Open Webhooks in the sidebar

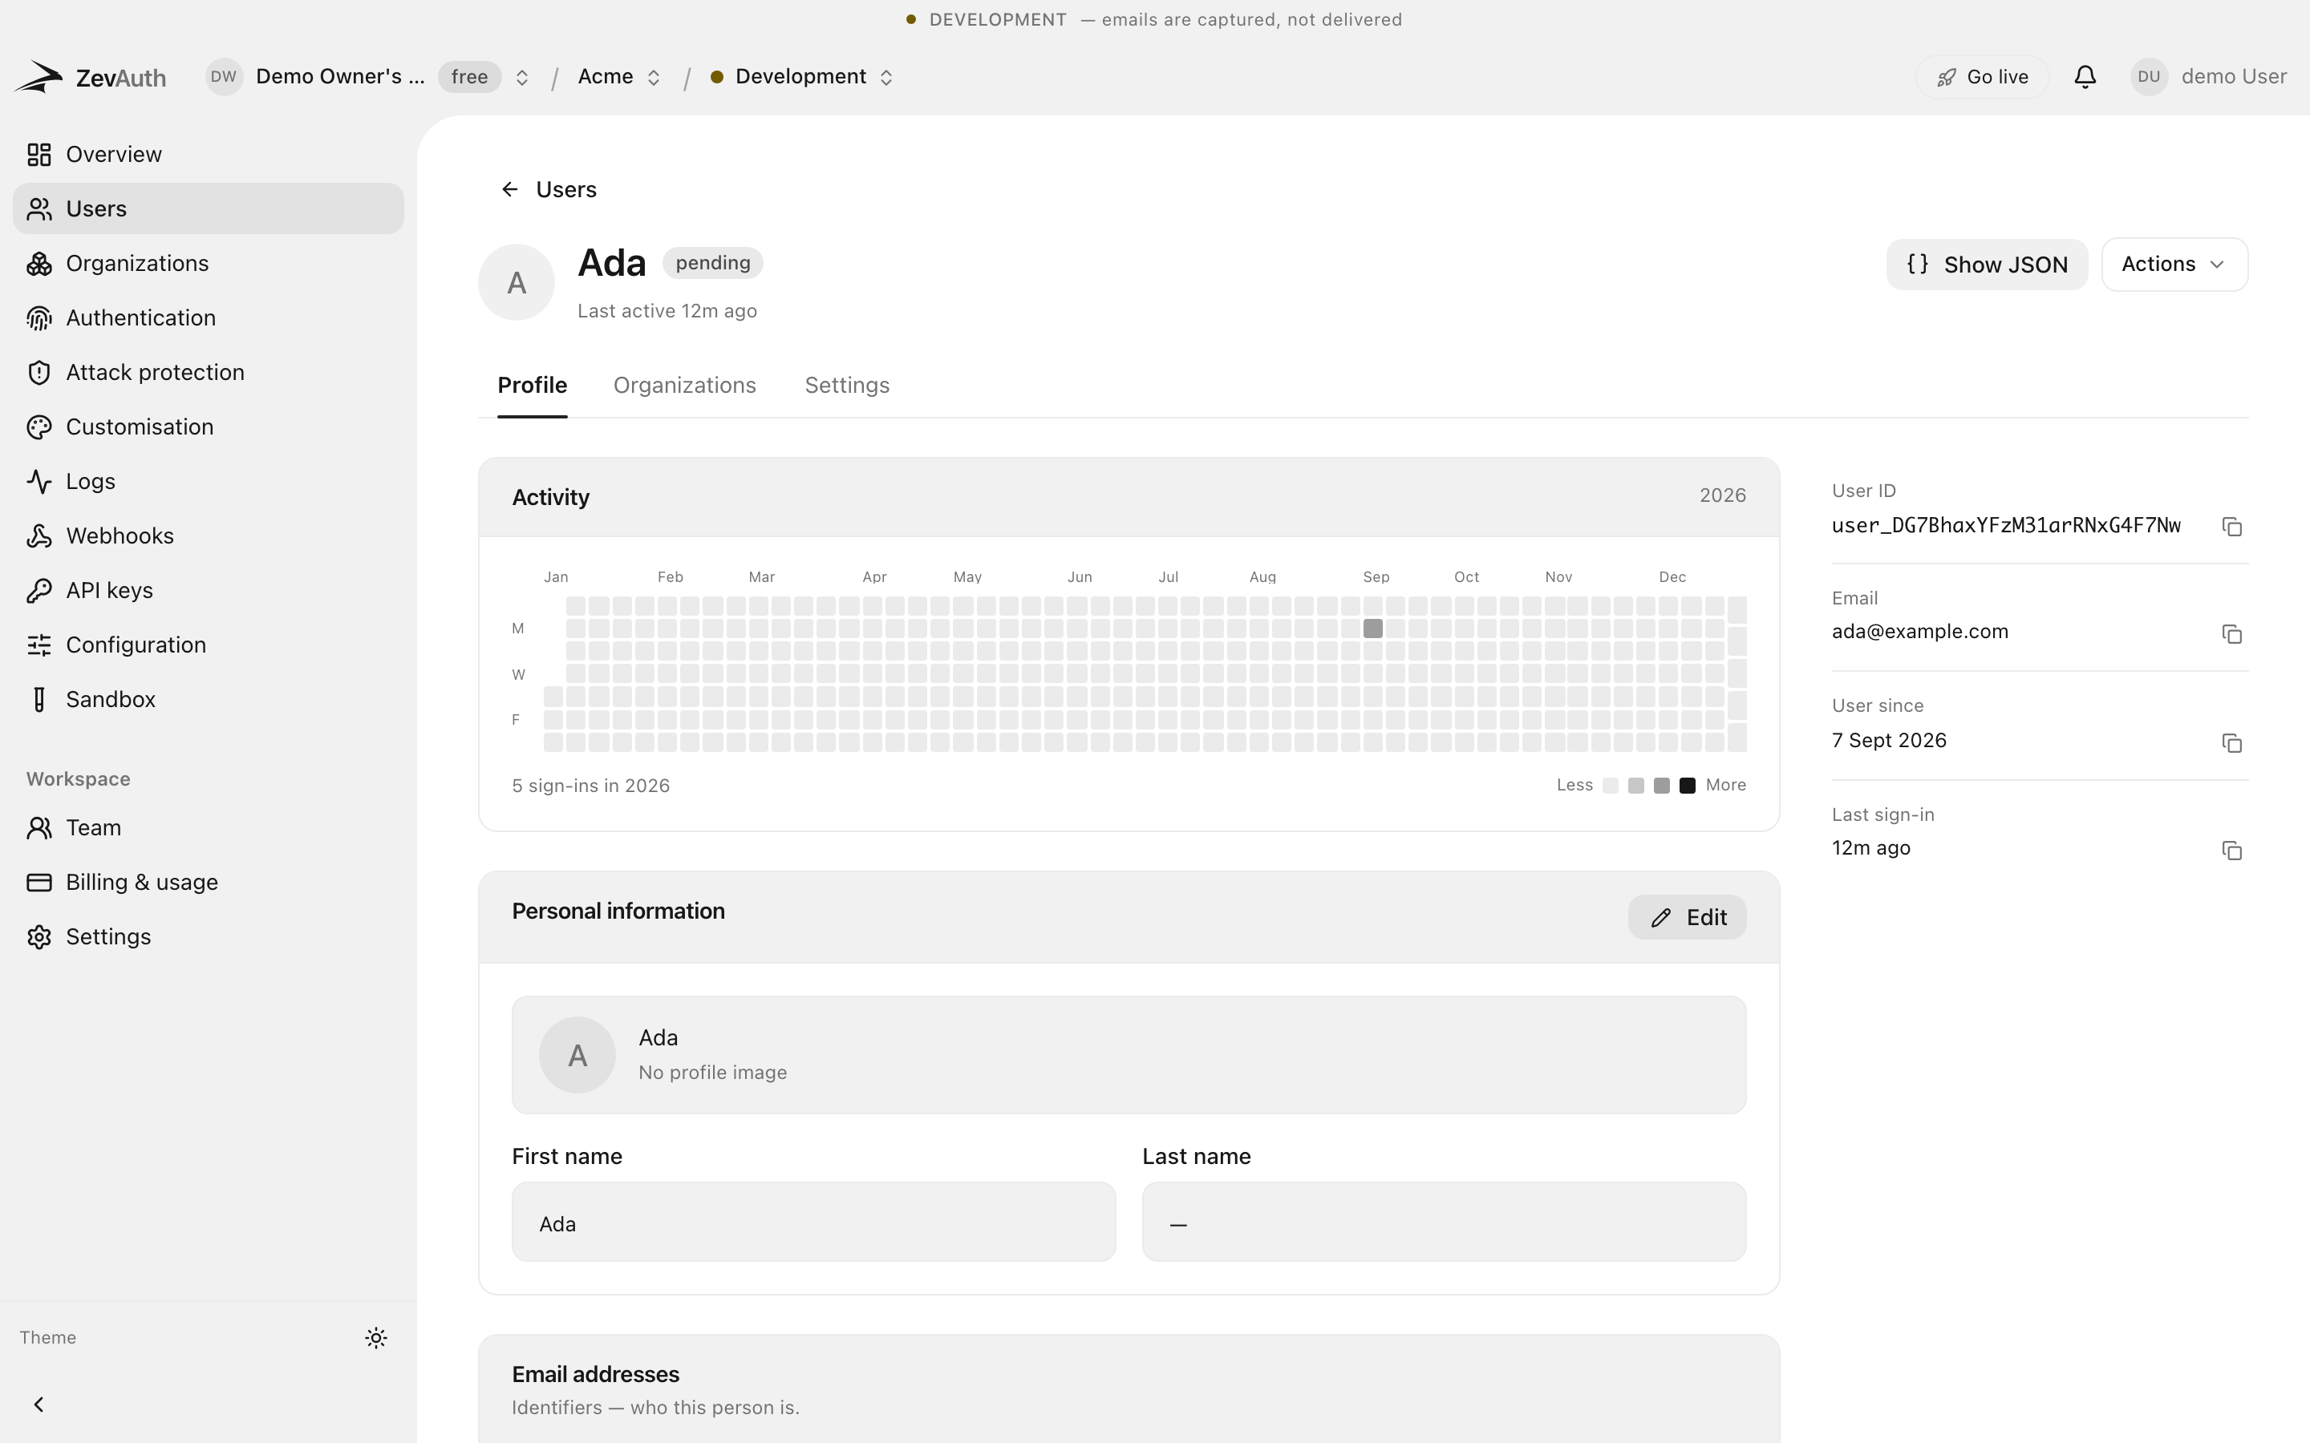pyautogui.click(x=208, y=536)
